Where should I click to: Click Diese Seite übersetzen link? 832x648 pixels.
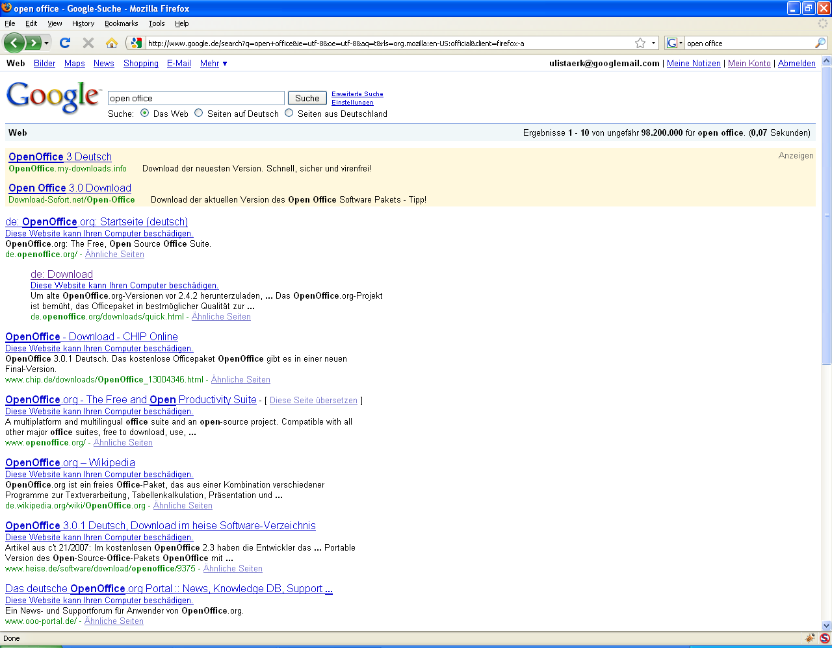pos(313,400)
